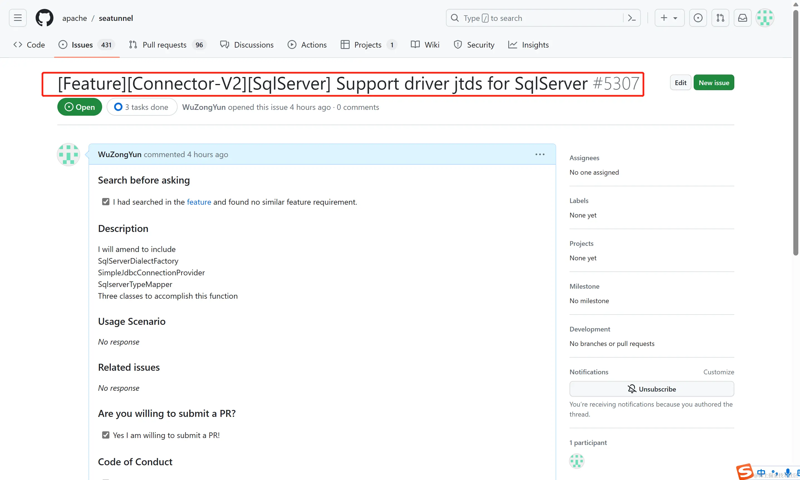Open the comment options three-dot menu
This screenshot has height=480, width=800.
pyautogui.click(x=540, y=155)
